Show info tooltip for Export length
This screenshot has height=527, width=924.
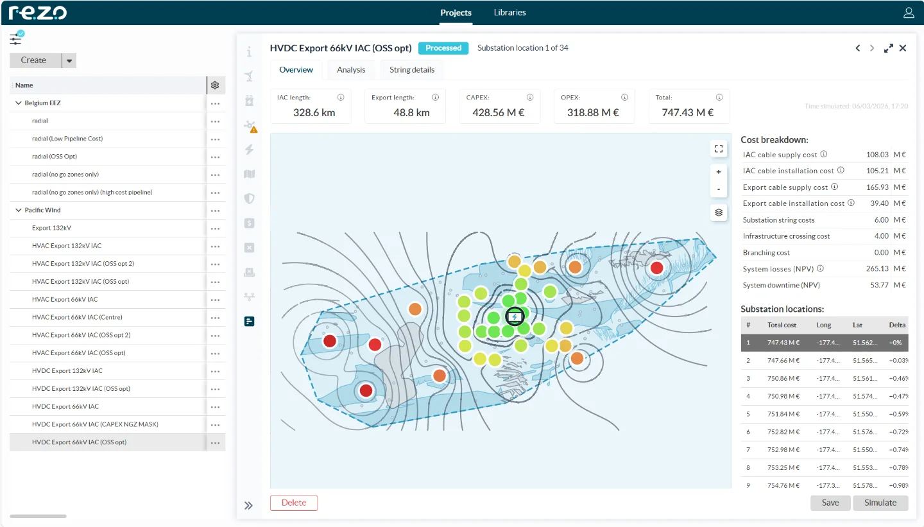coord(435,98)
